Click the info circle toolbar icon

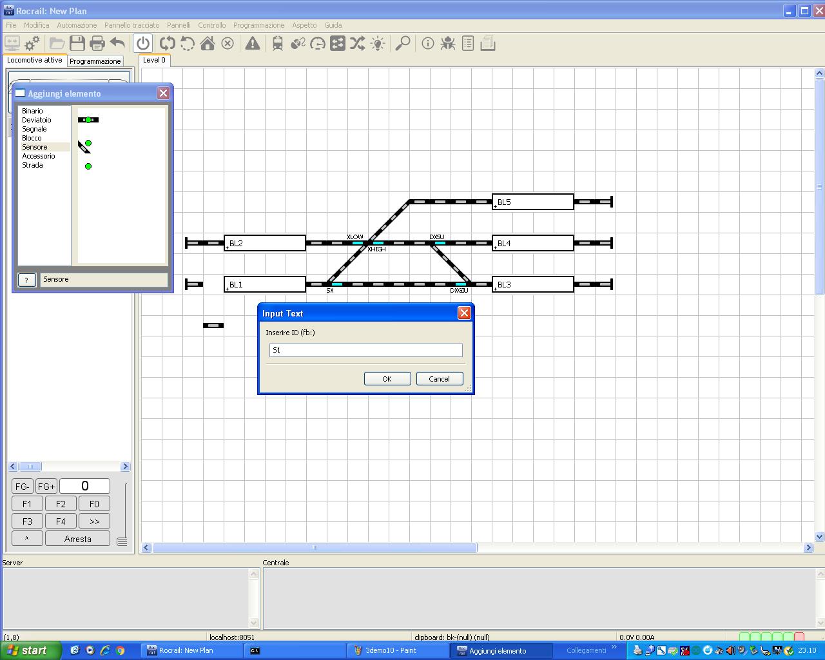[428, 43]
